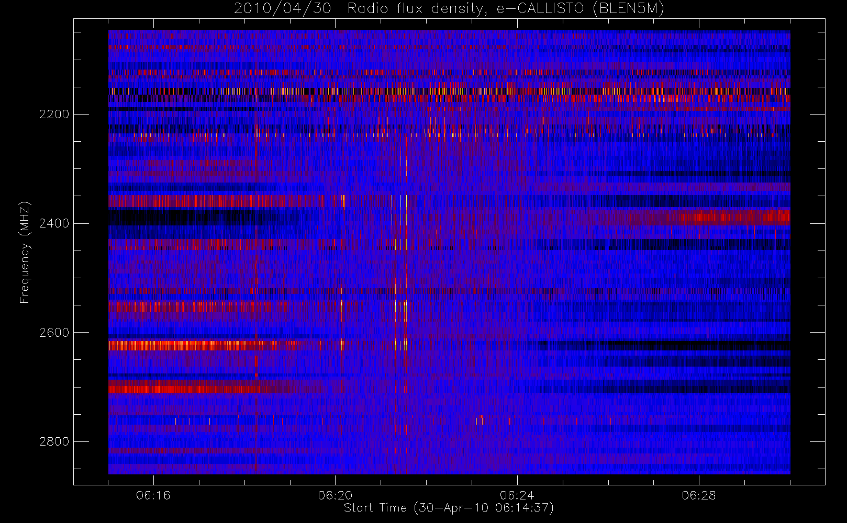Select the 2200 frequency tick label
This screenshot has height=523, width=847.
click(54, 115)
